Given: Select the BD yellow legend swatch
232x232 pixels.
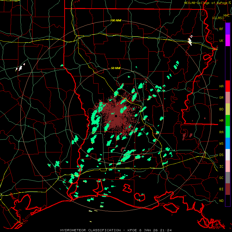Looking at the screenshot, I should pos(228,109).
